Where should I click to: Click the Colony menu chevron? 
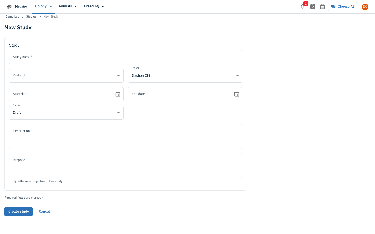click(x=51, y=7)
